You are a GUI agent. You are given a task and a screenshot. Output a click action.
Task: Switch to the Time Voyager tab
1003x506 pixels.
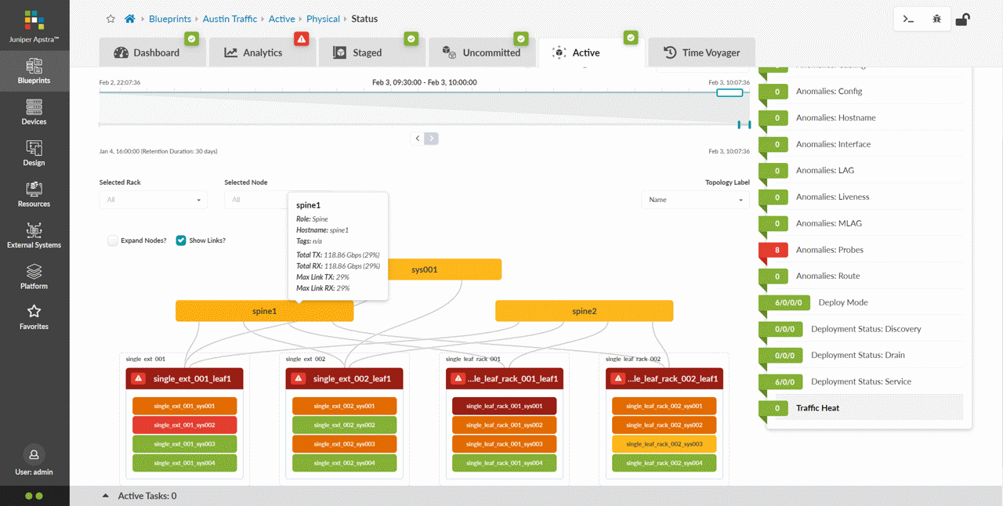click(701, 52)
